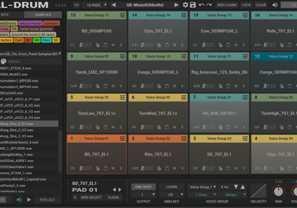Click the color palette icon beside search

click(3, 61)
